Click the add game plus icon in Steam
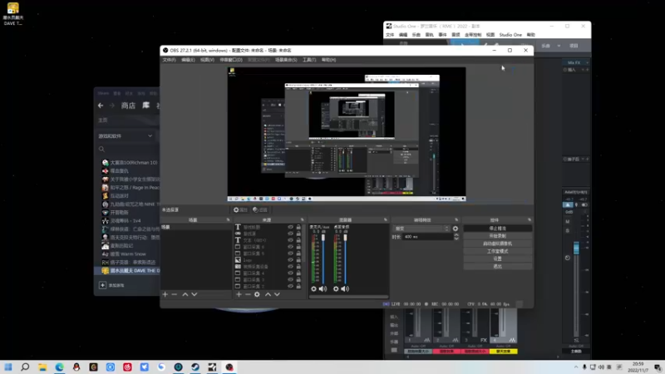The height and width of the screenshot is (374, 665). [102, 285]
